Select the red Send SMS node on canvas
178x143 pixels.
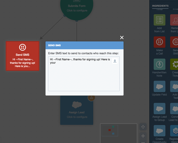(x=22, y=56)
